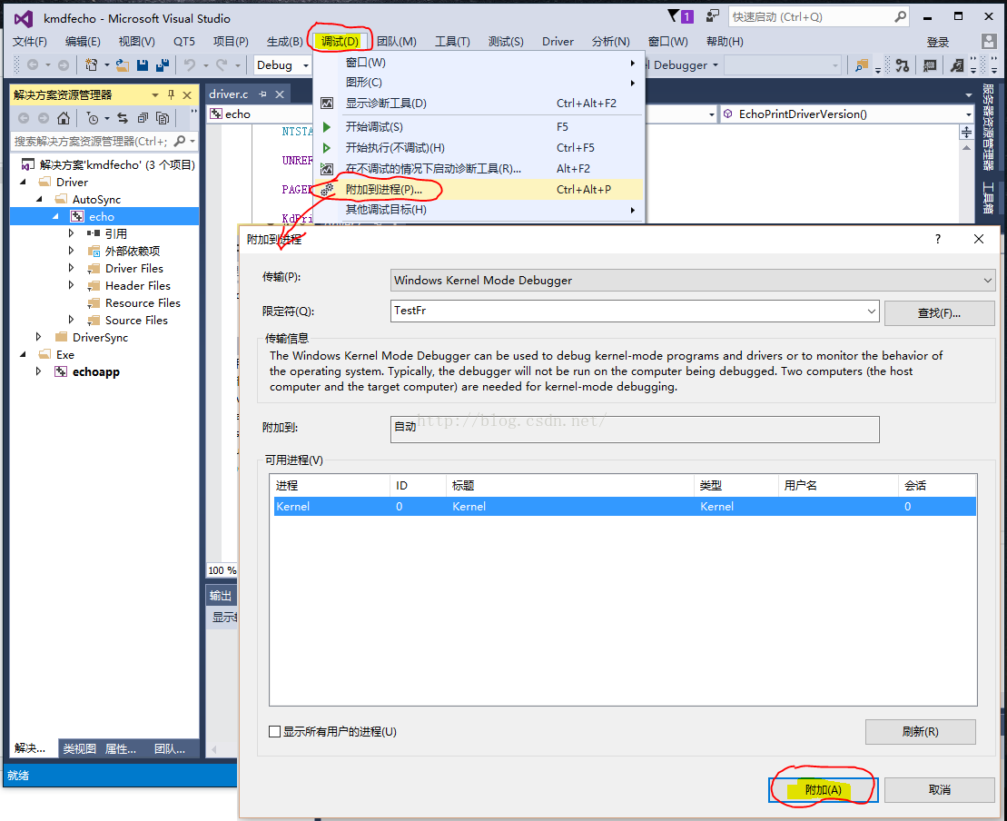
Task: Click the send feedback person icon
Action: (712, 16)
